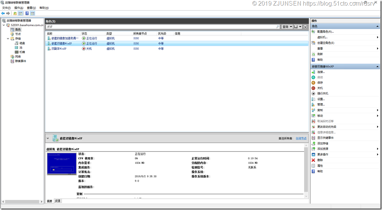The width and height of the screenshot is (382, 210).
Task: Click the red X 删除 icon
Action: 314,160
